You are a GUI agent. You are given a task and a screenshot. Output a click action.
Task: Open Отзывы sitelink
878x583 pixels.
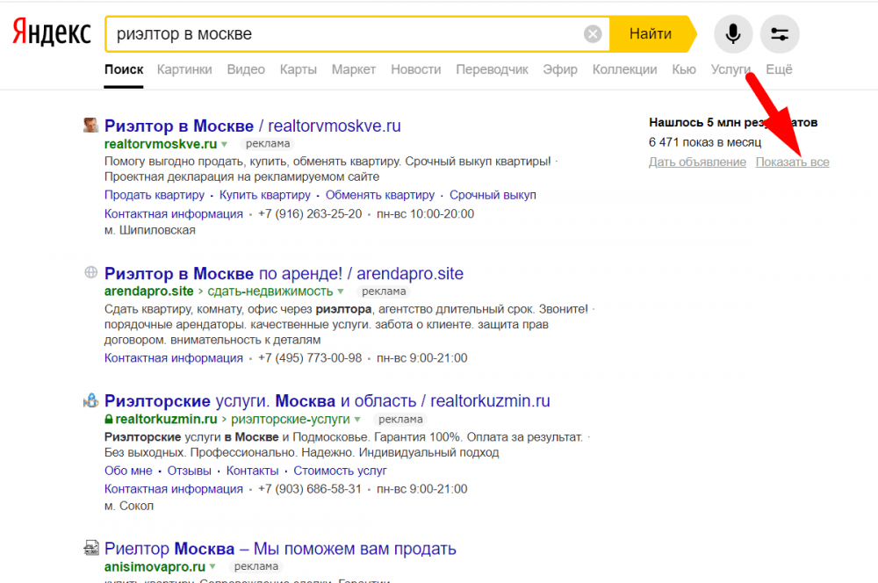[x=190, y=471]
